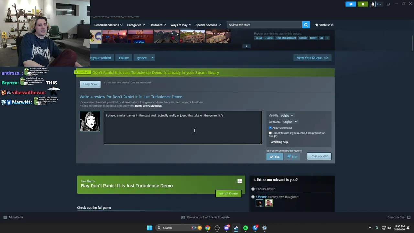Click the 3D tag
The height and width of the screenshot is (233, 414).
321,38
